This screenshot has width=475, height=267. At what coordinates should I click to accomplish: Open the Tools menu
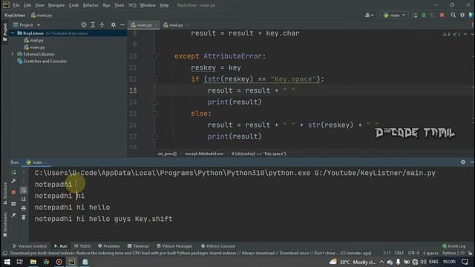(119, 5)
